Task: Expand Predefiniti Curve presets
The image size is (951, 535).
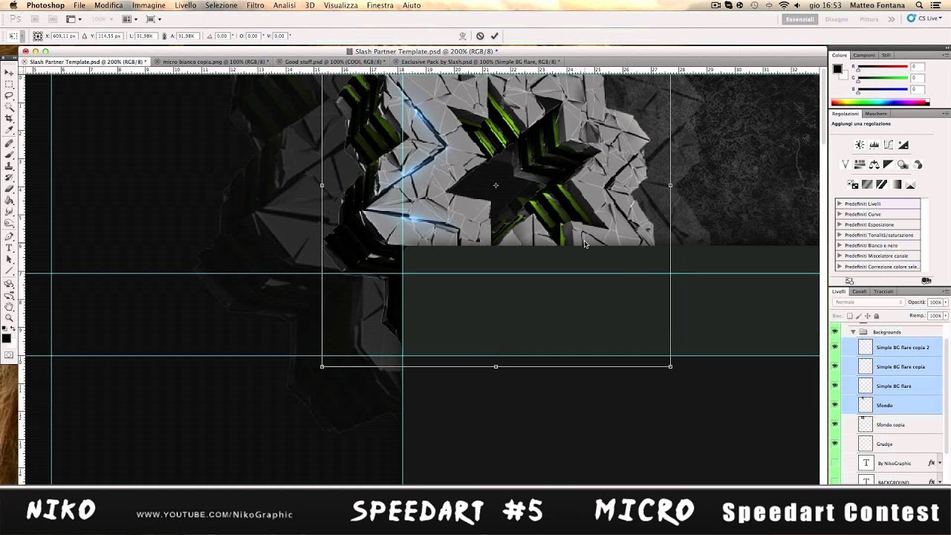Action: pos(840,214)
